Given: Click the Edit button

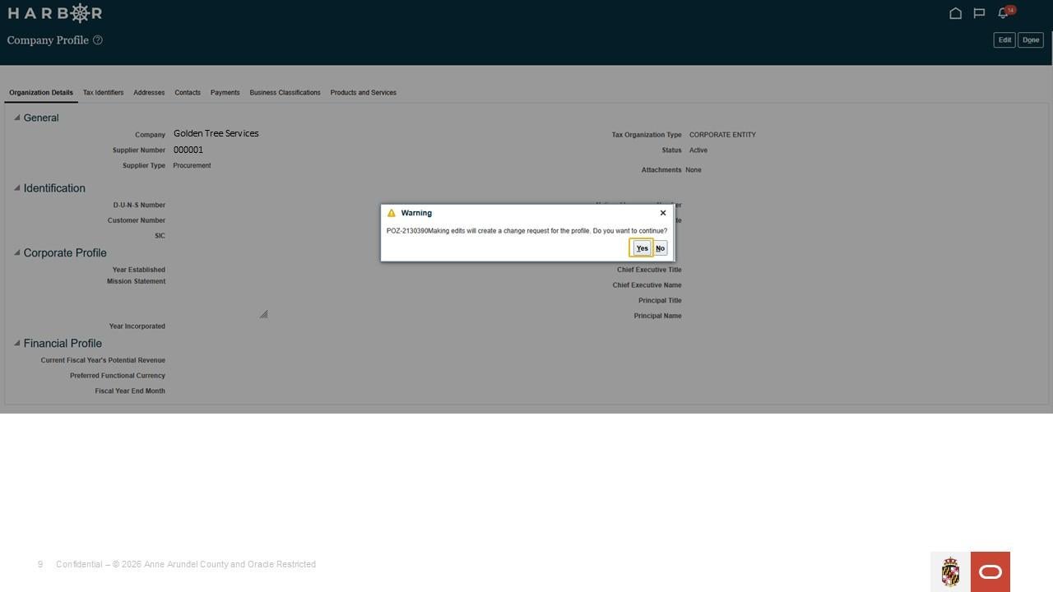Looking at the screenshot, I should (x=1004, y=40).
